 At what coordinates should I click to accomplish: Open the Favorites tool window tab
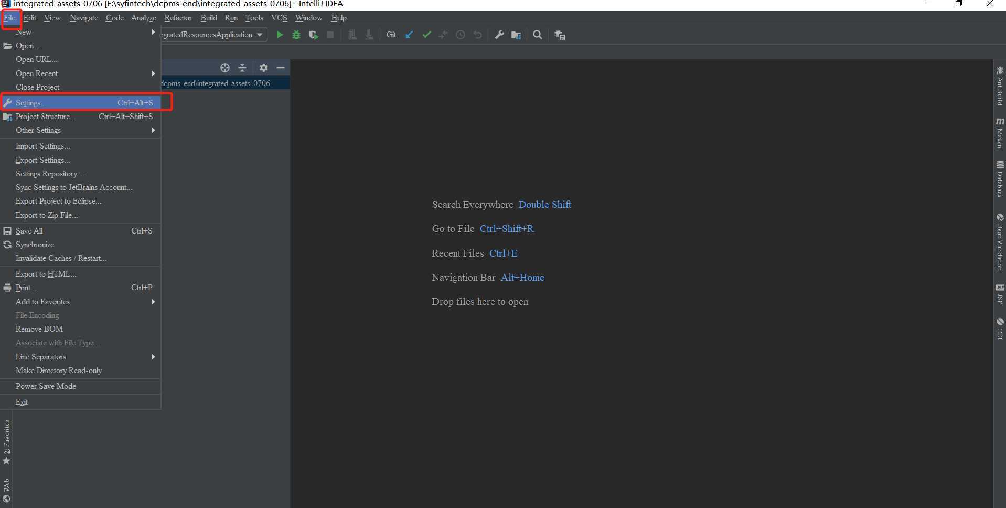coord(6,442)
